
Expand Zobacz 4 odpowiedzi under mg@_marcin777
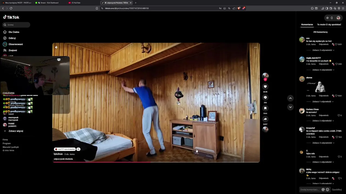(x=323, y=70)
